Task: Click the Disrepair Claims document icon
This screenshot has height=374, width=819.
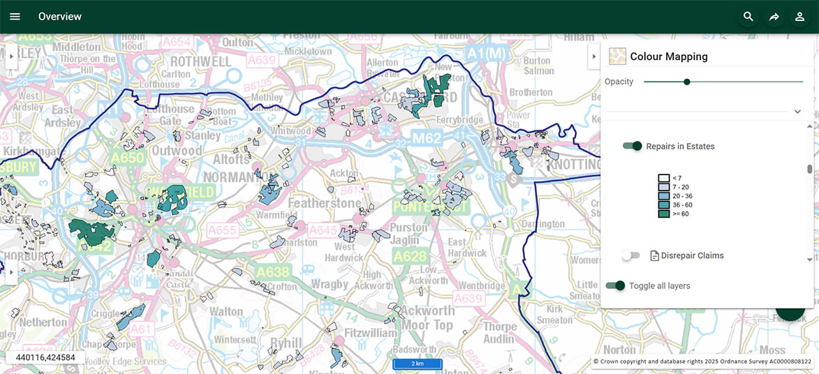Action: [x=654, y=256]
